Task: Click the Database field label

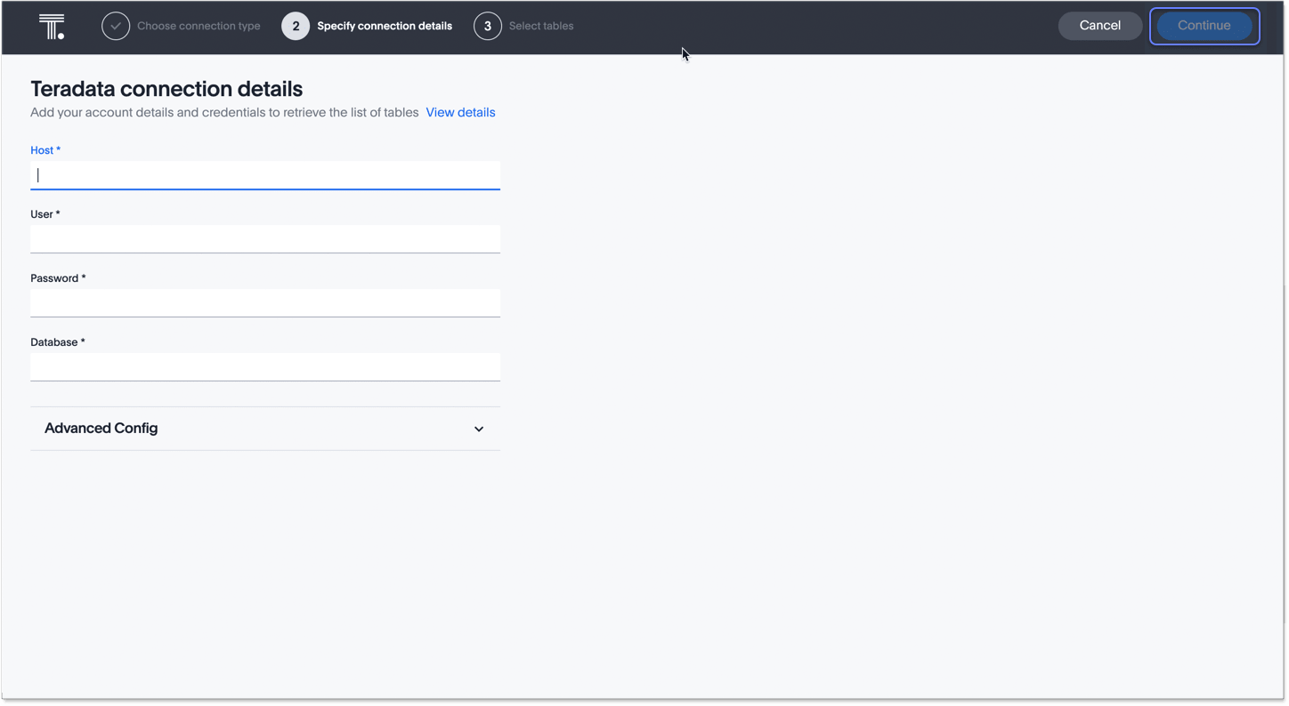Action: pyautogui.click(x=57, y=342)
